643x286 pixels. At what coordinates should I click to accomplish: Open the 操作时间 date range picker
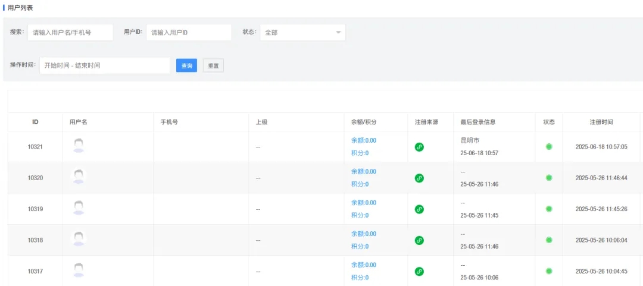[105, 65]
